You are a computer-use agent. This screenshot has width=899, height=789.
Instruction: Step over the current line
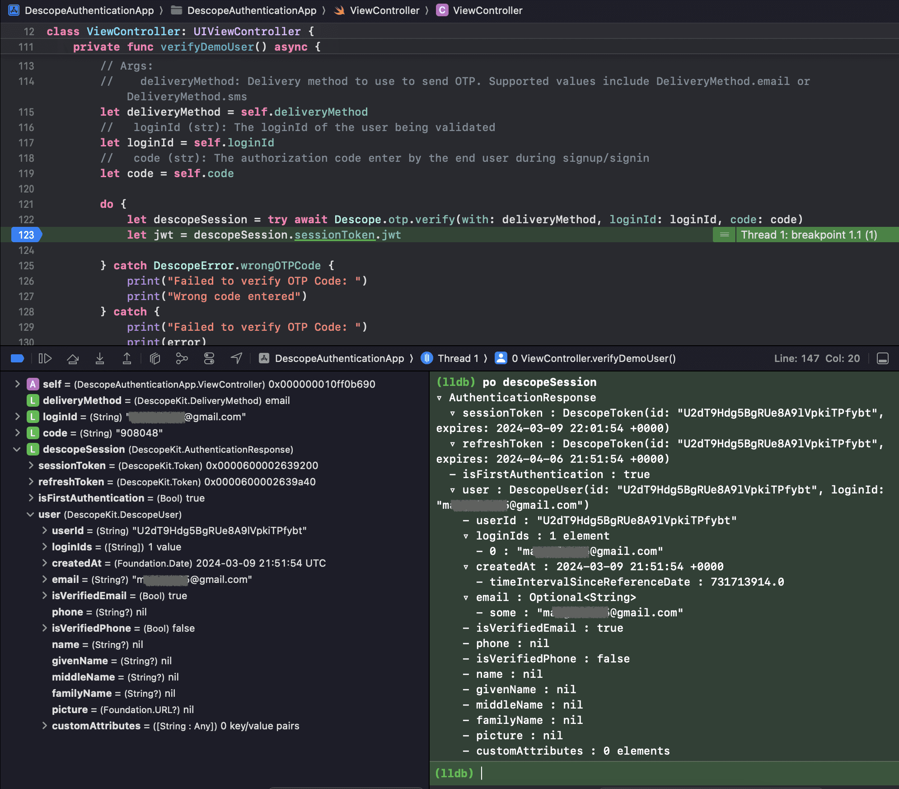pos(73,358)
